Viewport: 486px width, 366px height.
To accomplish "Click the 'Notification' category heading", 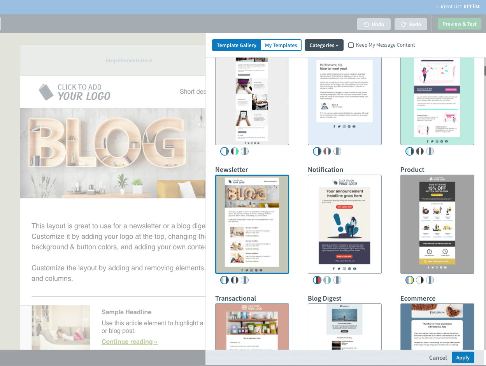I will (x=325, y=170).
